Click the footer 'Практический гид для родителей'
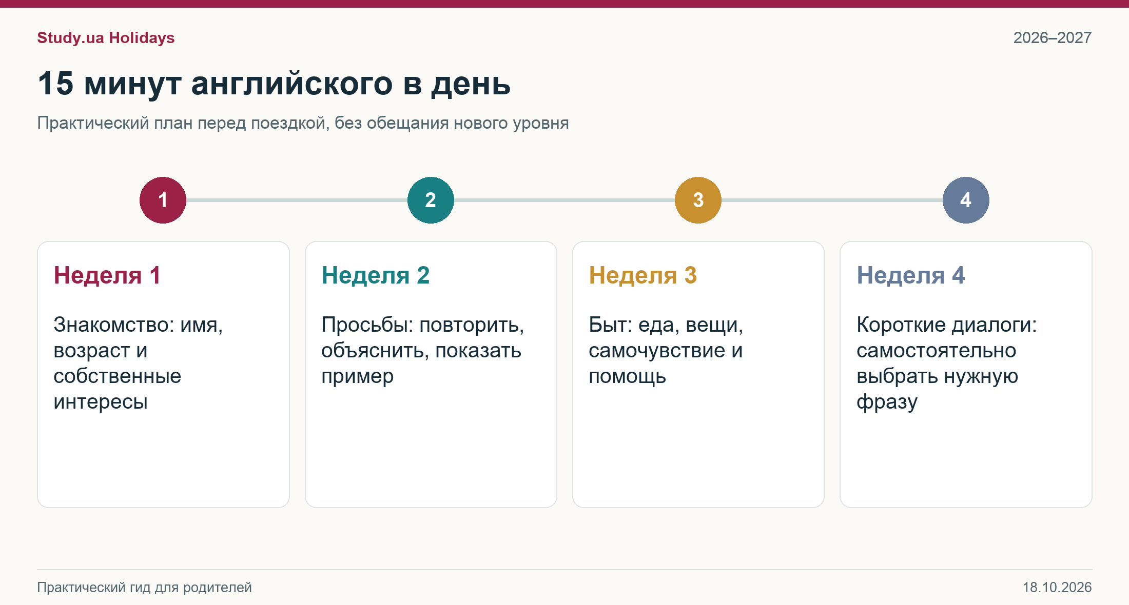Screen dimensions: 1129x605 [144, 588]
